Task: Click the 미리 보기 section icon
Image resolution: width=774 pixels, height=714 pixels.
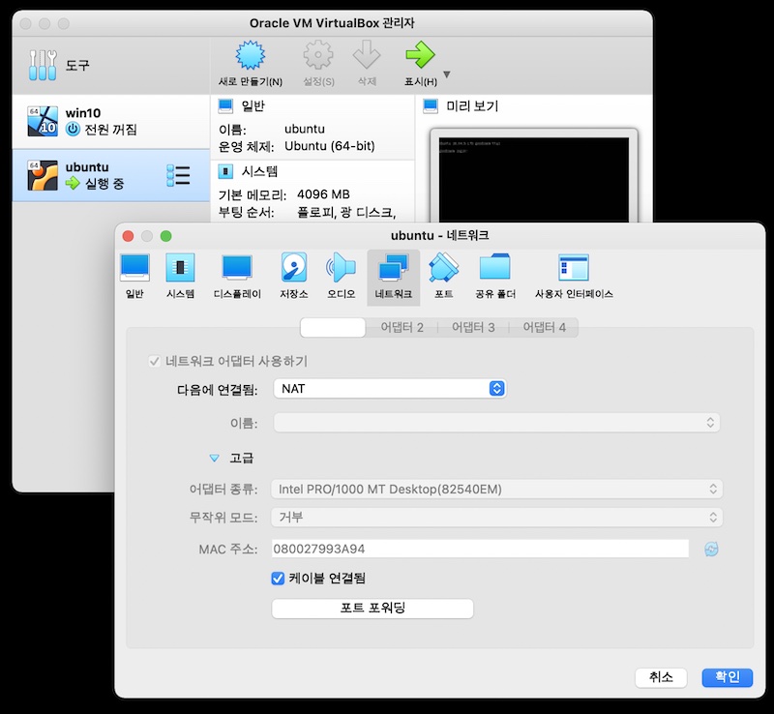Action: (x=431, y=105)
